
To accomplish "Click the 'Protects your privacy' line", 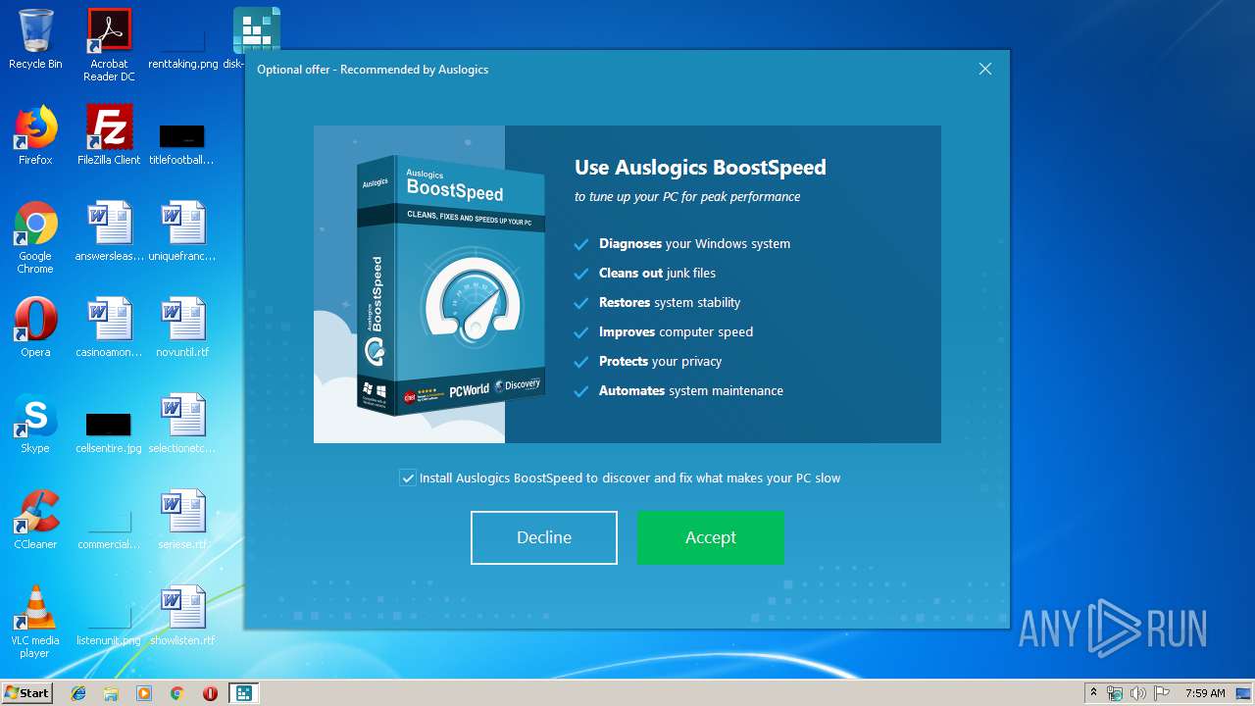I will 660,361.
